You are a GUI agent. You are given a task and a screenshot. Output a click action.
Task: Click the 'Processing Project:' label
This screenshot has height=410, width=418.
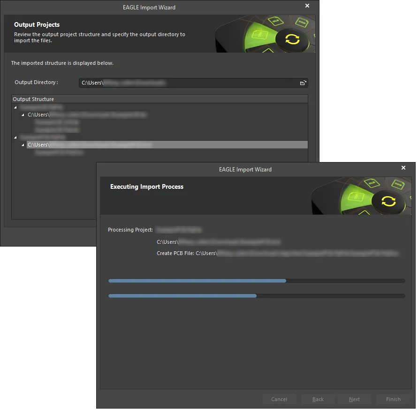(130, 230)
